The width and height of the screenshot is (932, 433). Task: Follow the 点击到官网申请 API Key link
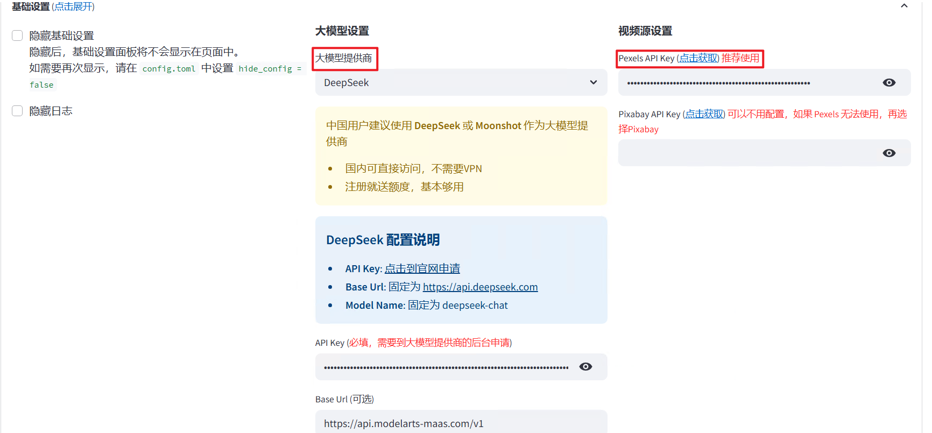(422, 268)
